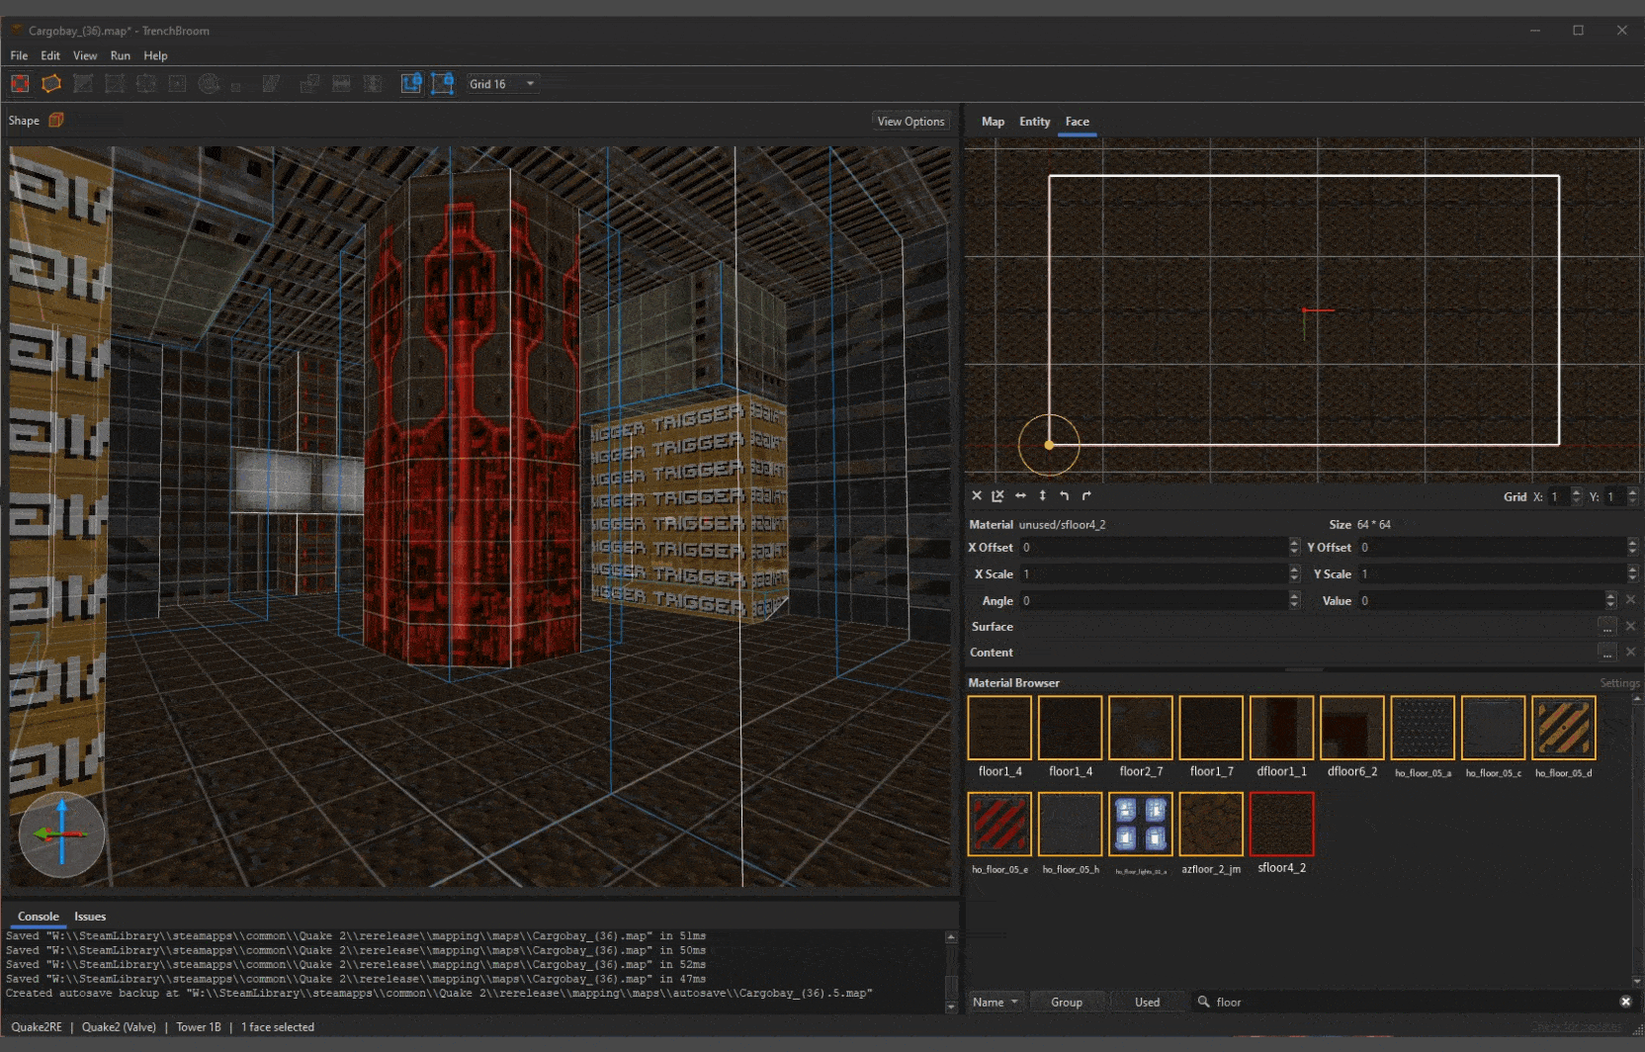Open the File menu
The image size is (1645, 1052).
(x=19, y=56)
